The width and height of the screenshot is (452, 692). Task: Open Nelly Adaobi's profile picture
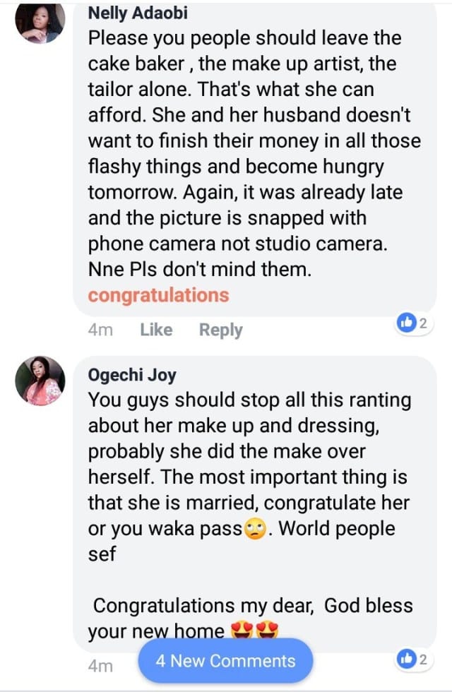pyautogui.click(x=40, y=21)
